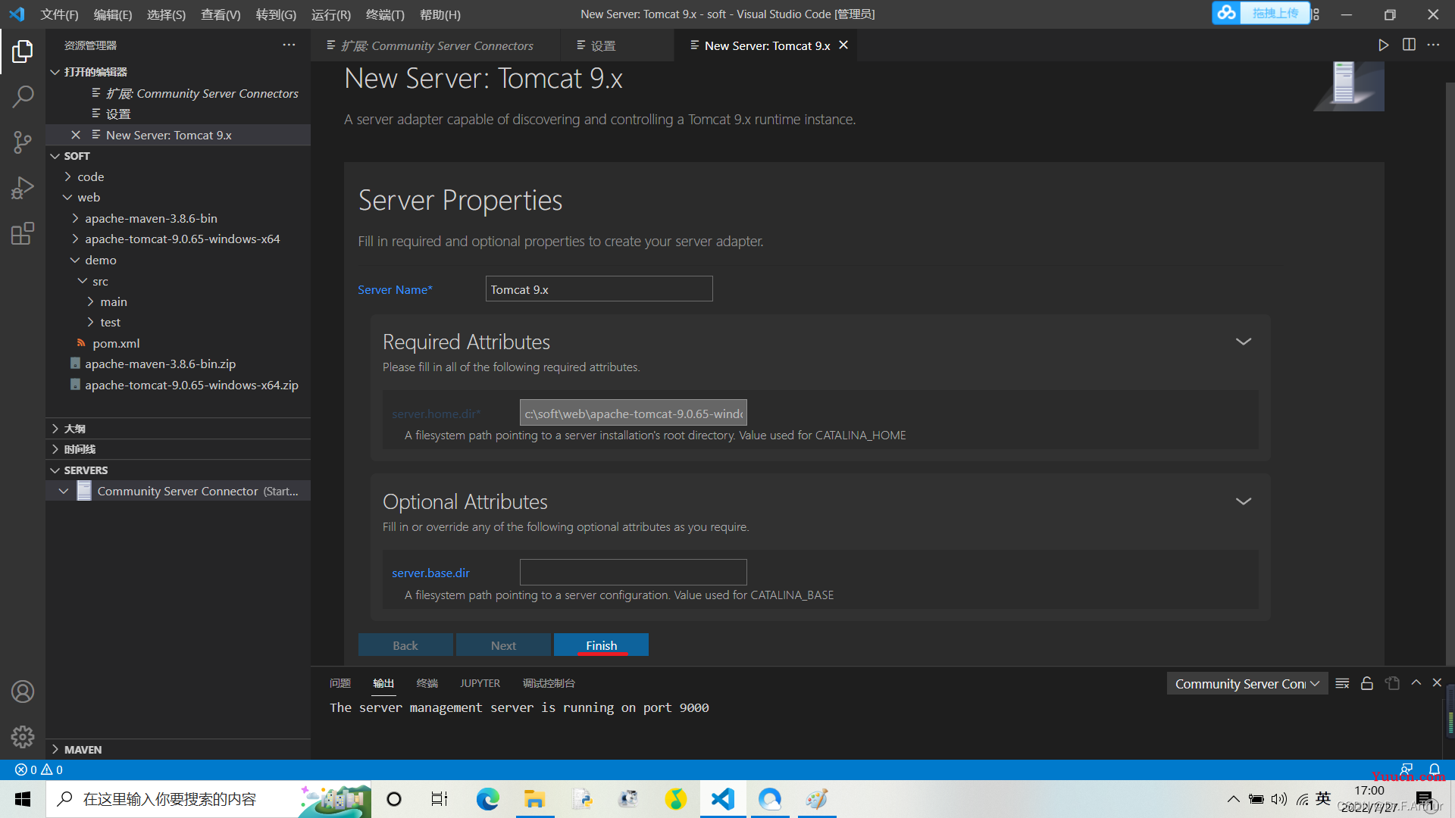
Task: Toggle the pom.xml file in demo project
Action: pyautogui.click(x=117, y=342)
